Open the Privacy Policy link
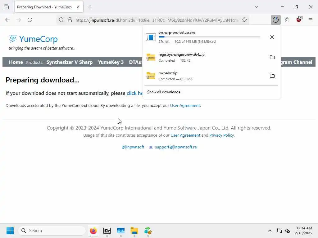Image resolution: width=318 pixels, height=238 pixels. click(221, 135)
